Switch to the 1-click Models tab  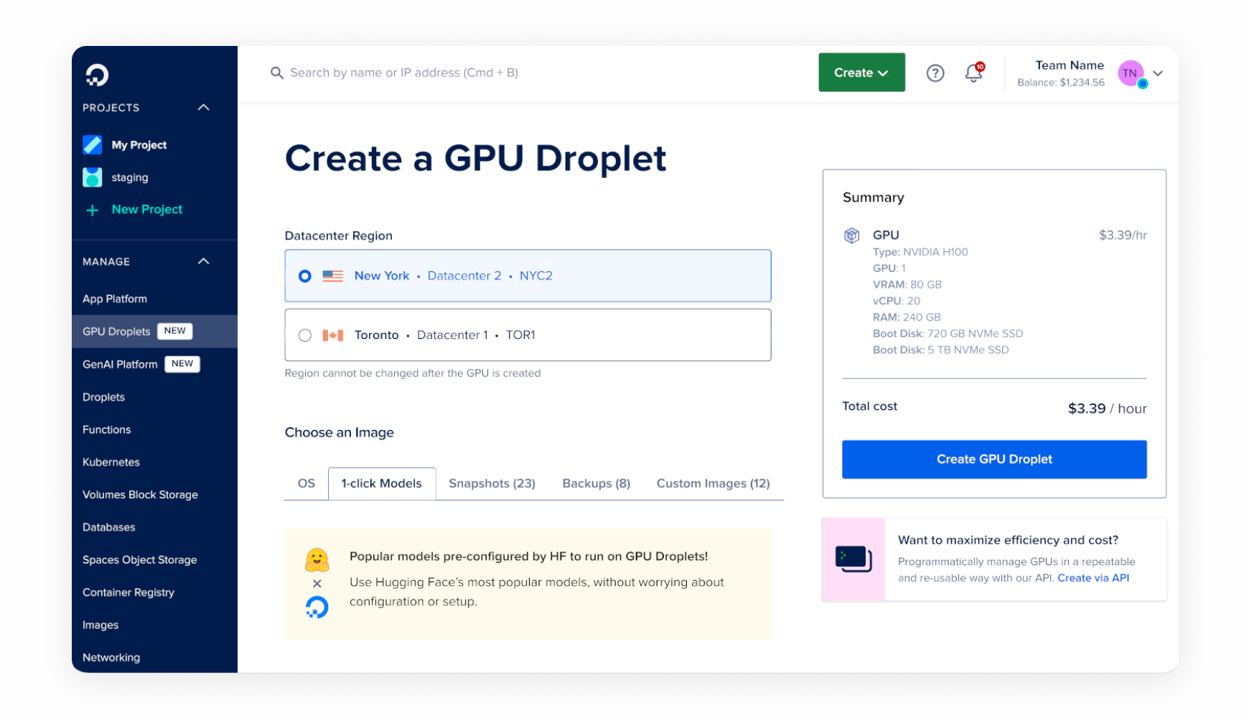(x=382, y=484)
